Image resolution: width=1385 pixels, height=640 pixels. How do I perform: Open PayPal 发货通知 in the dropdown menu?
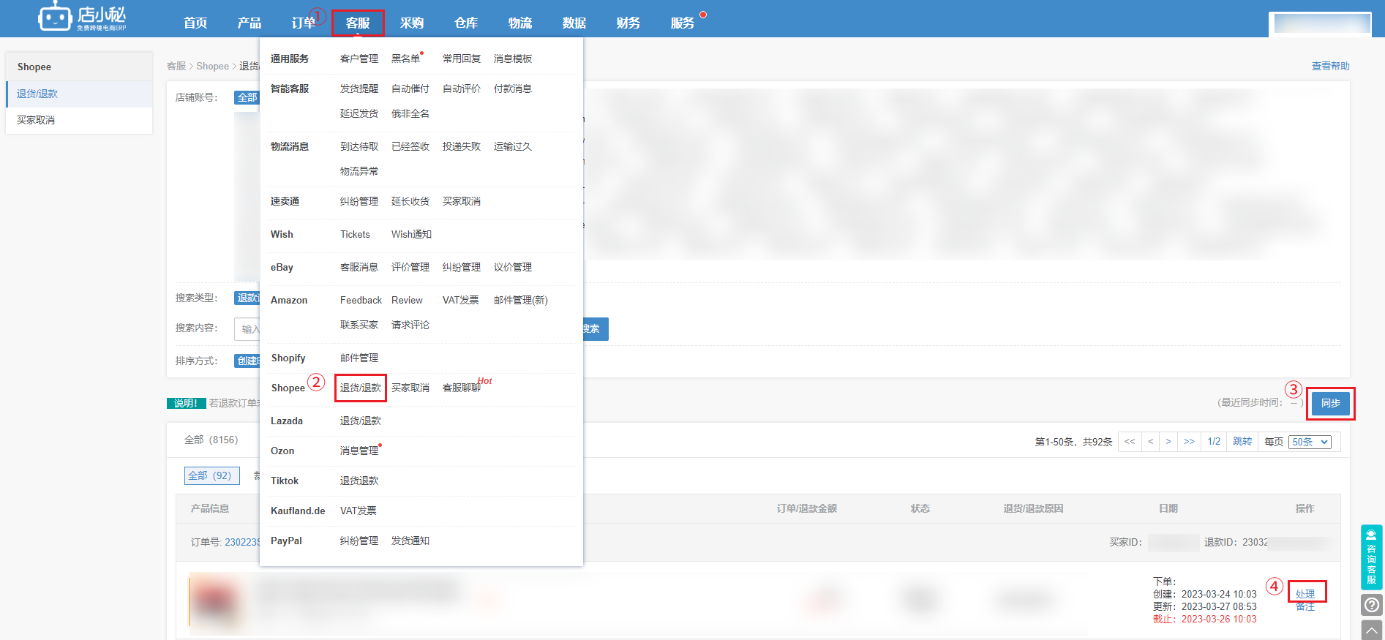[x=410, y=541]
